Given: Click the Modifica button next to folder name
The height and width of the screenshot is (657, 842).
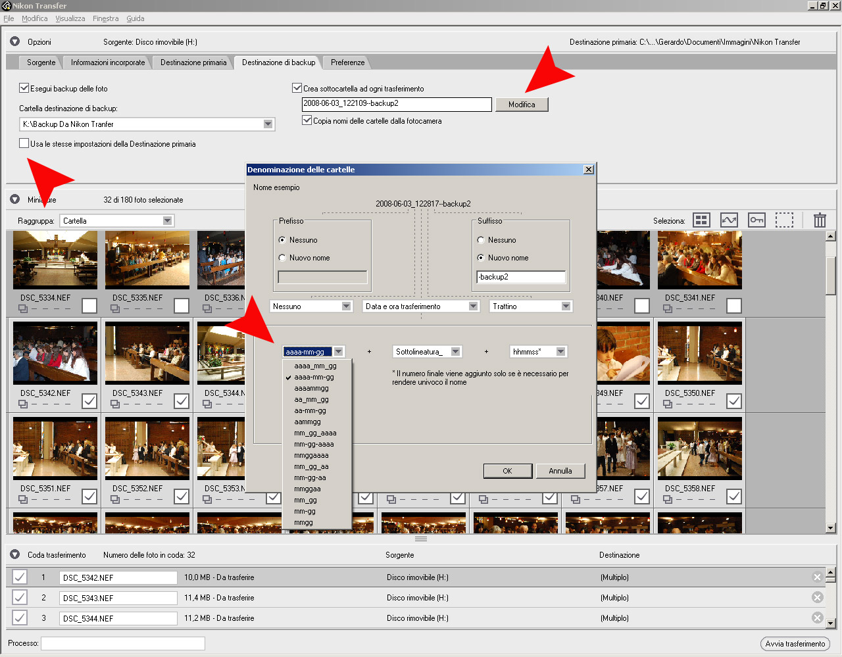Looking at the screenshot, I should pos(522,104).
